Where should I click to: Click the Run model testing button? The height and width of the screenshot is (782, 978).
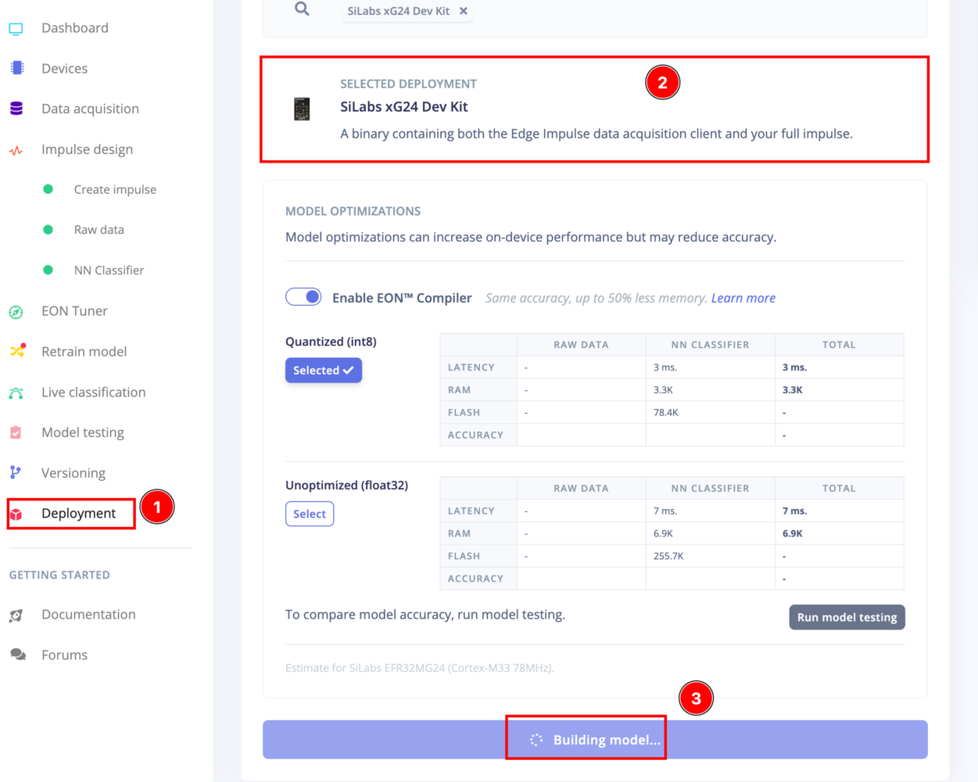pos(847,617)
